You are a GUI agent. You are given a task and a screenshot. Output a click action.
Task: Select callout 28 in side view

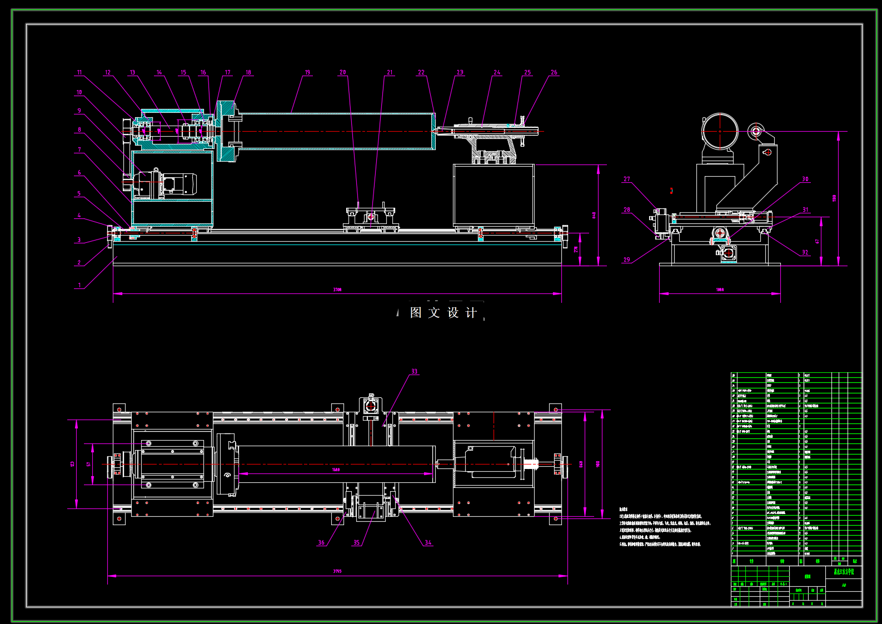point(627,210)
